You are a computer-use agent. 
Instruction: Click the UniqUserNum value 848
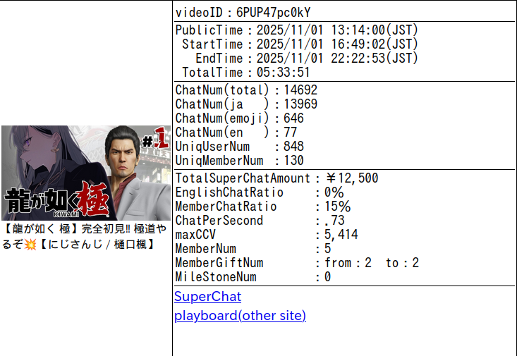pyautogui.click(x=293, y=147)
